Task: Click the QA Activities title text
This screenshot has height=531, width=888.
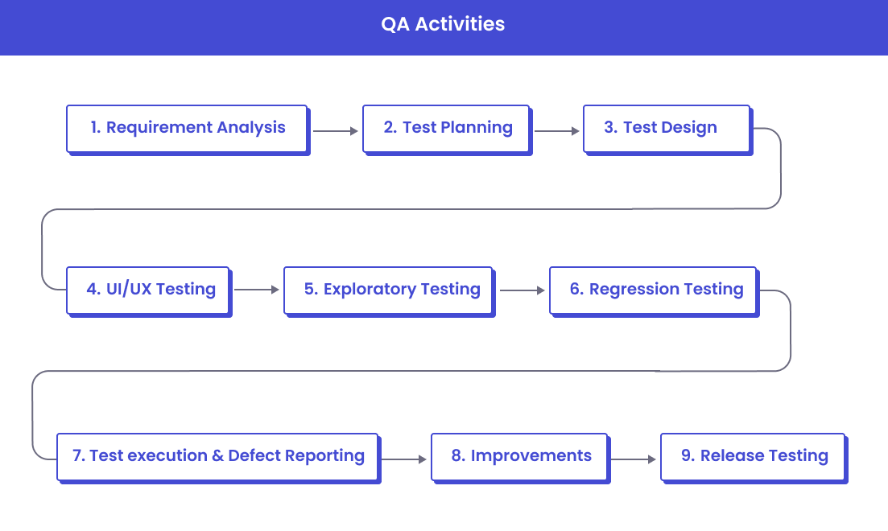Action: pyautogui.click(x=443, y=24)
